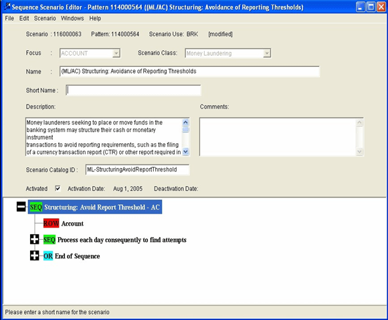Click Comments scrollbar up arrow
Image resolution: width=388 pixels, height=320 pixels.
pos(359,123)
